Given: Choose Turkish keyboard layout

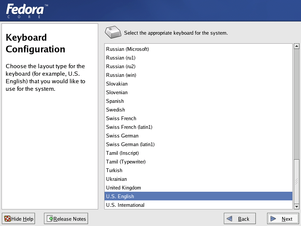Looking at the screenshot, I should pyautogui.click(x=198, y=170).
